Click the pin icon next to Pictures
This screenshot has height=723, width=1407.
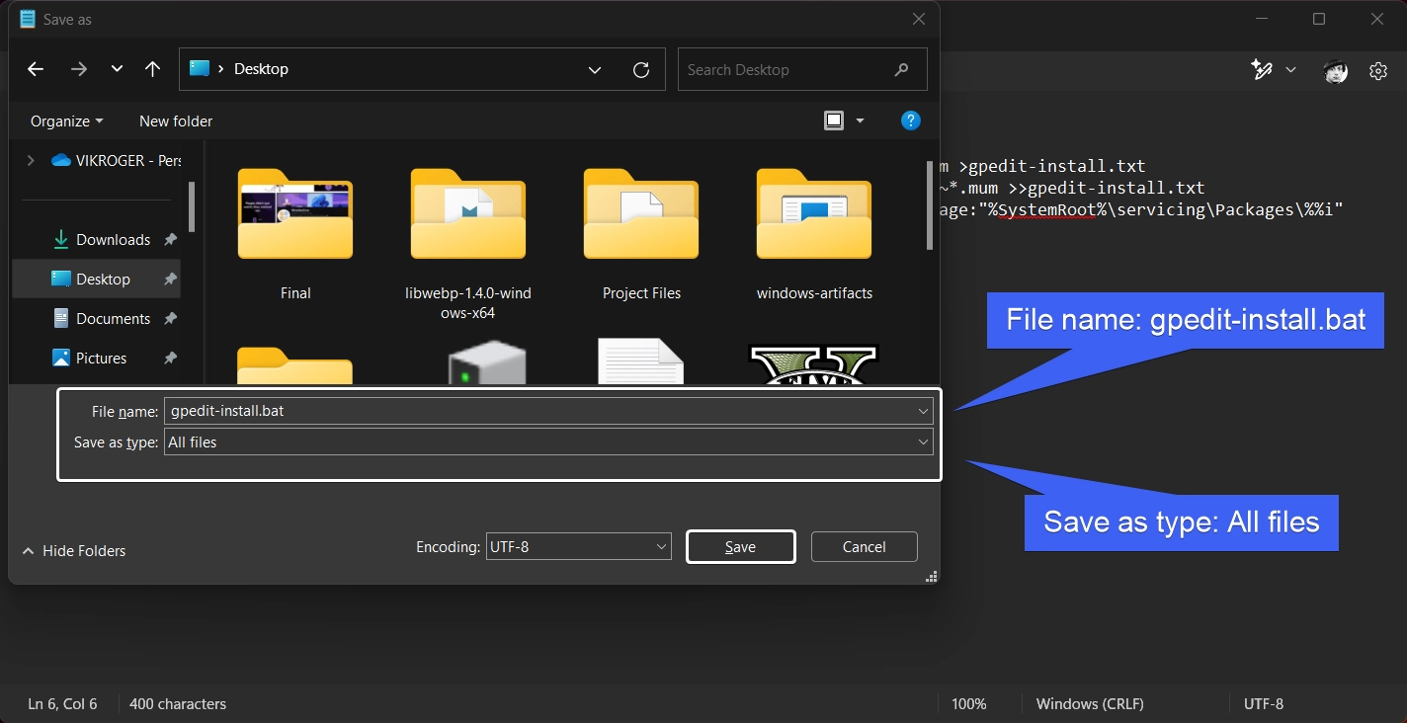click(170, 359)
